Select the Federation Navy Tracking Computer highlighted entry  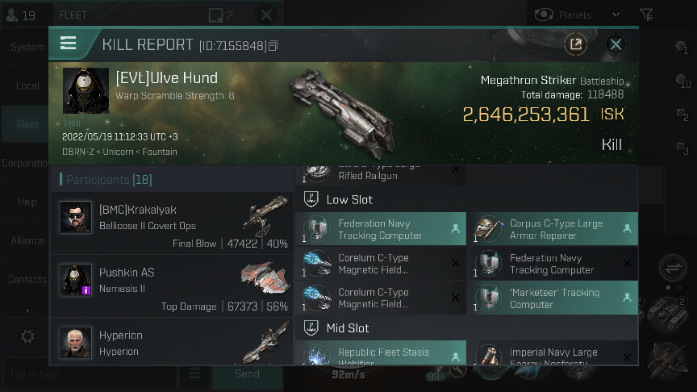(x=381, y=229)
